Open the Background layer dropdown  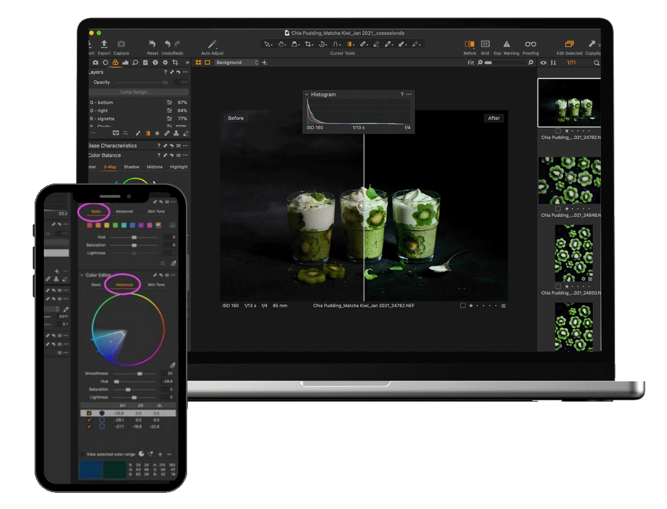pyautogui.click(x=237, y=62)
